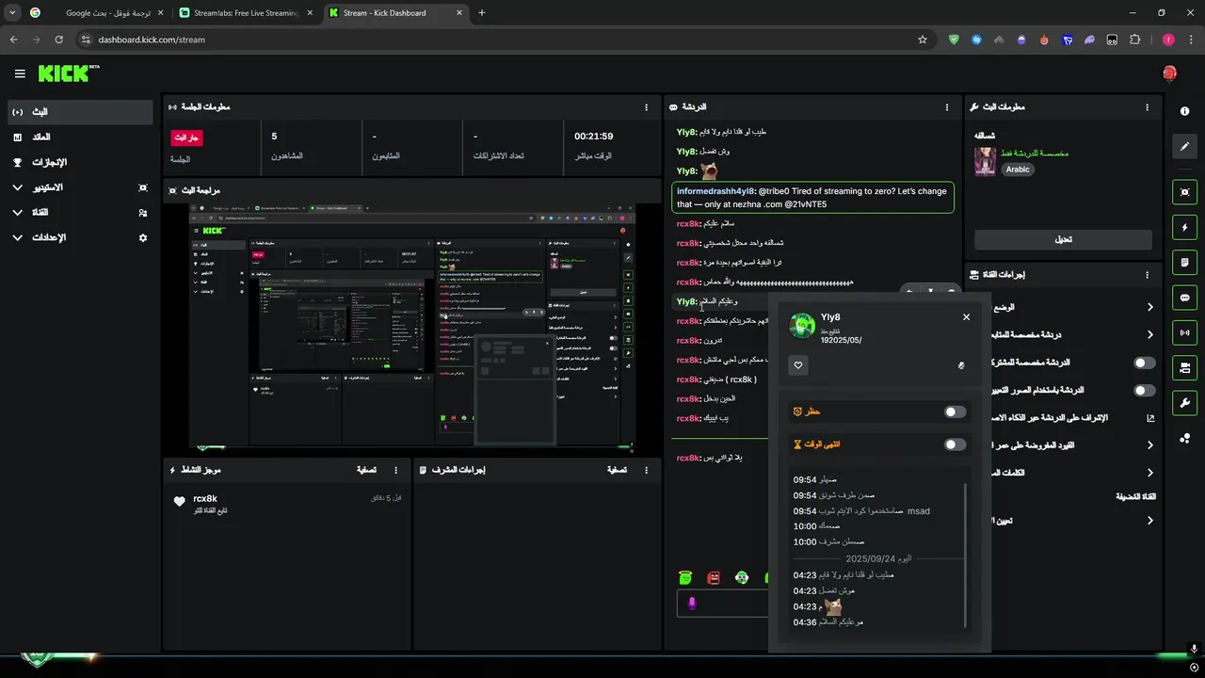Screen dimensions: 1205x678
Task: Click the red جار البث live badge
Action: [x=186, y=137]
